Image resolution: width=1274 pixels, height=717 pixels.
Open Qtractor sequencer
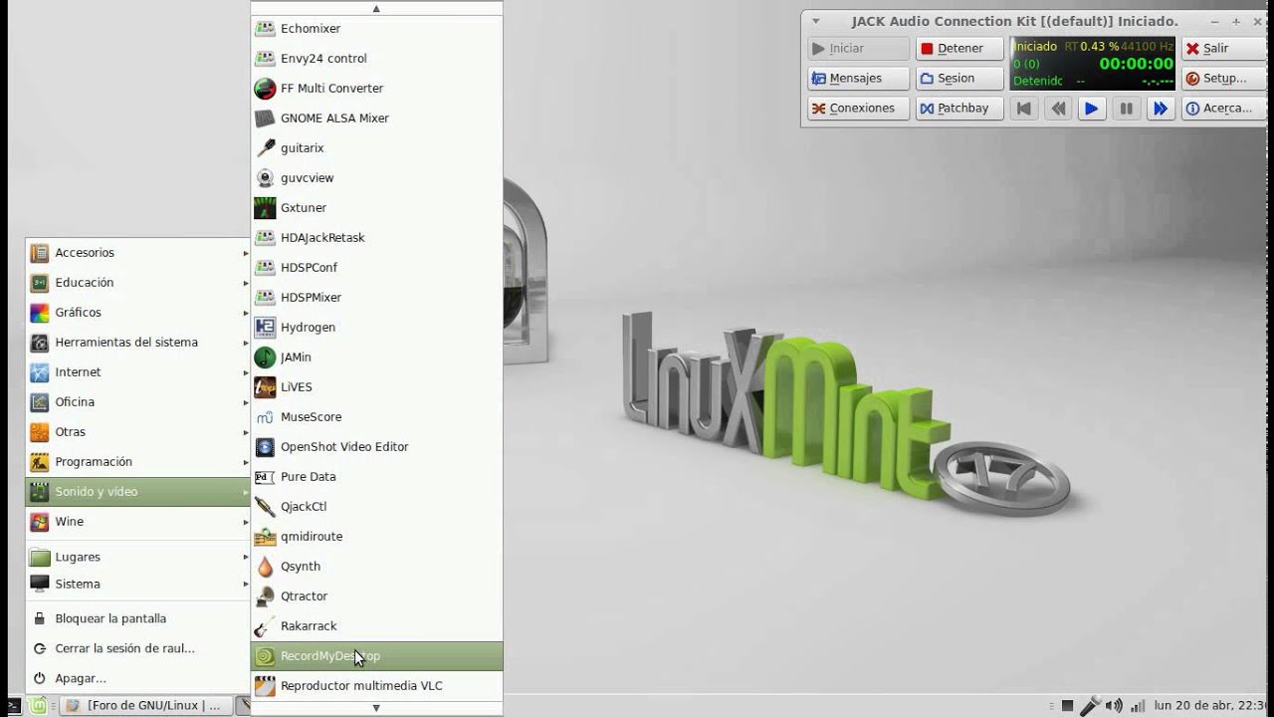point(376,597)
